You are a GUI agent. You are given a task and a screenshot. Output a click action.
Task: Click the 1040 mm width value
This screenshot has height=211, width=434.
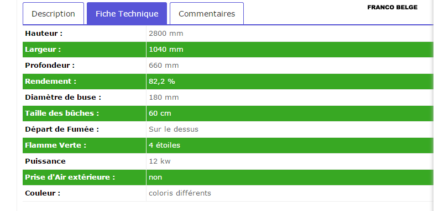pos(166,50)
